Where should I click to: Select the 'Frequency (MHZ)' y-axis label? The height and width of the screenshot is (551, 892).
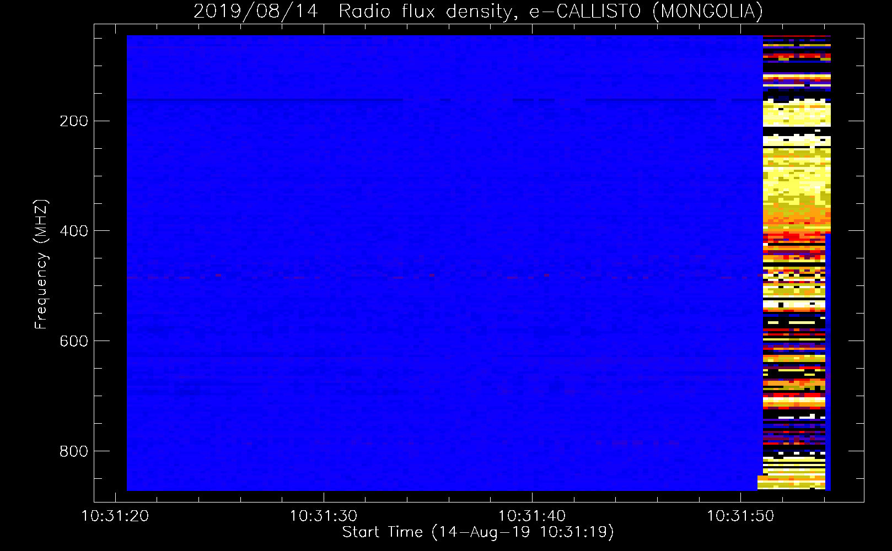tap(41, 264)
